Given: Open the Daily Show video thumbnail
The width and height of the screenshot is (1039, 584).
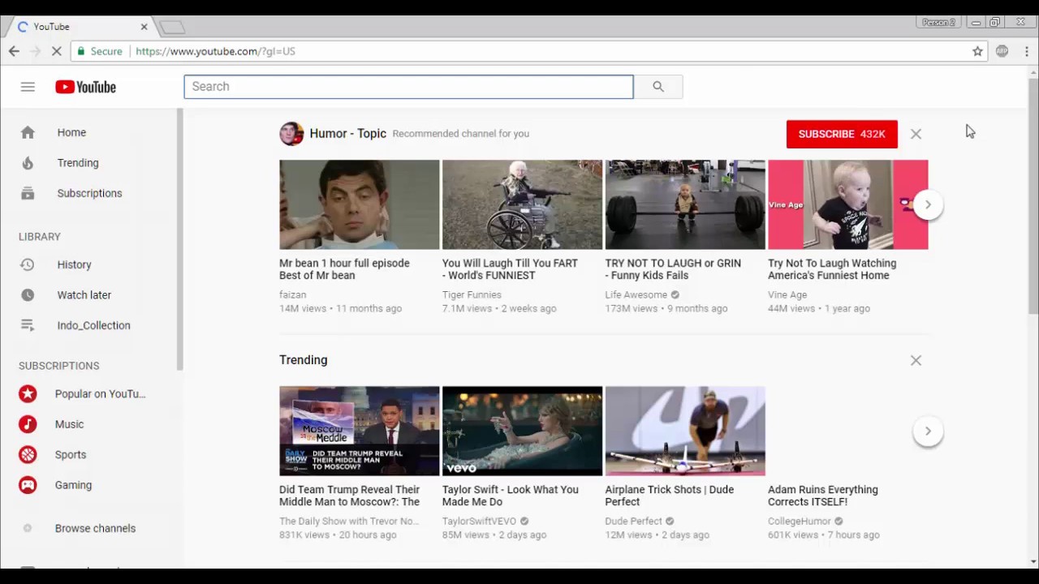Looking at the screenshot, I should 360,431.
